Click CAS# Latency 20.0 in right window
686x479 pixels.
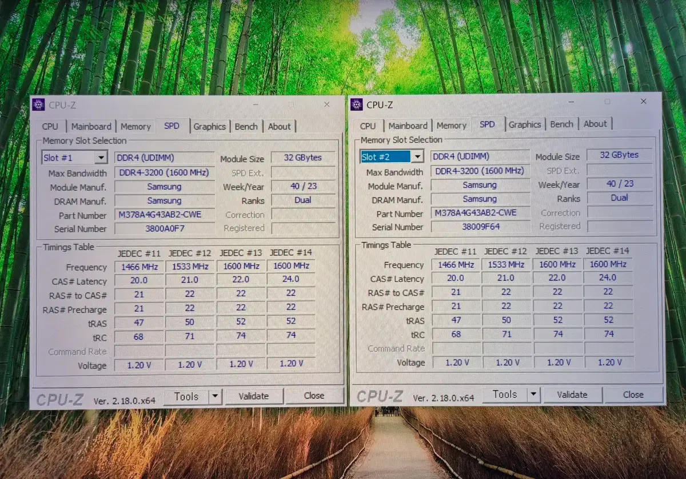[456, 278]
